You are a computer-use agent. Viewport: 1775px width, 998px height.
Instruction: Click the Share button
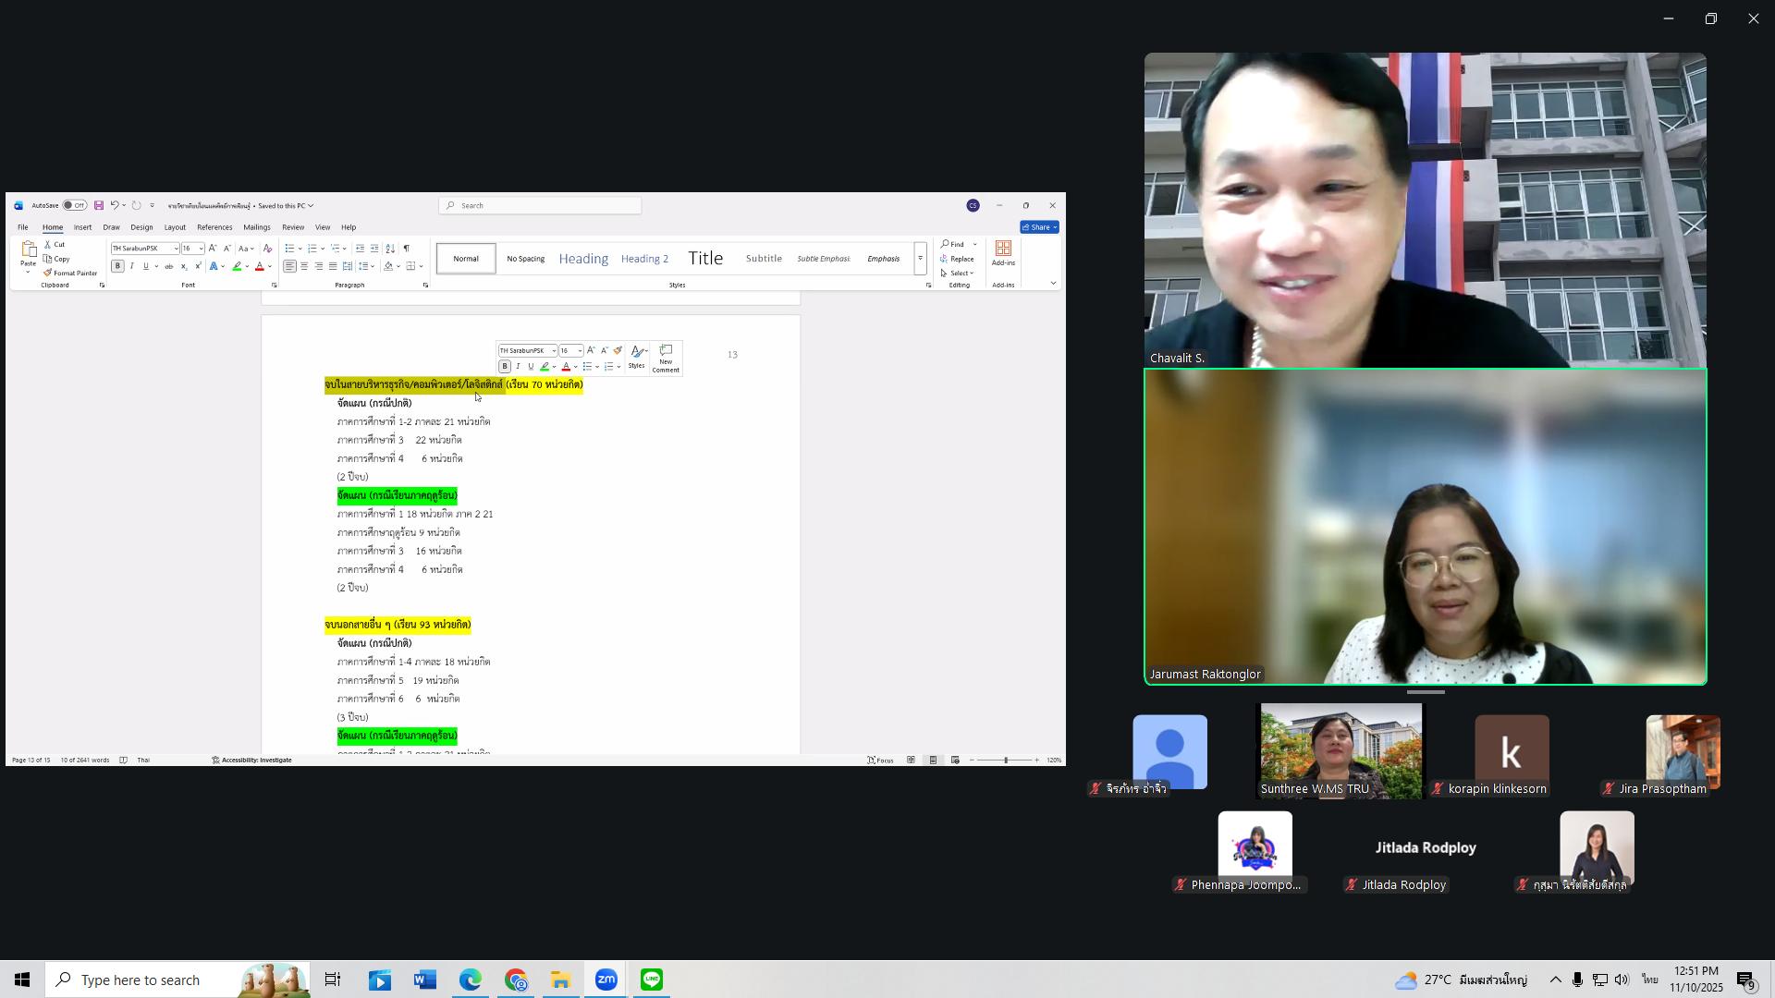[x=1039, y=227]
